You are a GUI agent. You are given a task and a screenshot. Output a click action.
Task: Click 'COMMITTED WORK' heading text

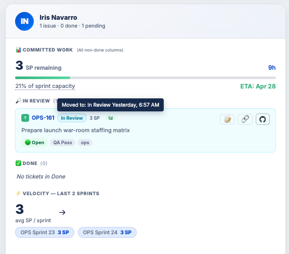48,50
